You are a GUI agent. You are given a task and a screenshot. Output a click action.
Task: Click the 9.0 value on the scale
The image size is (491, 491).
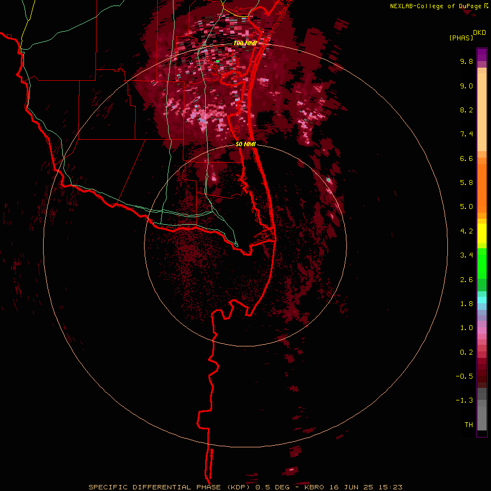pyautogui.click(x=466, y=86)
